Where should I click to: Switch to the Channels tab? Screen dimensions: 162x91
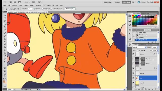(x=143, y=45)
